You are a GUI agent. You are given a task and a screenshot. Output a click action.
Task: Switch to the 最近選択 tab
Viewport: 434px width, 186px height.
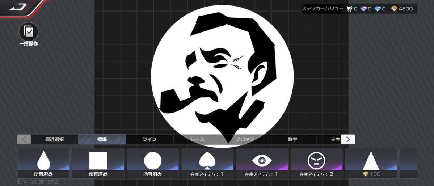55,140
